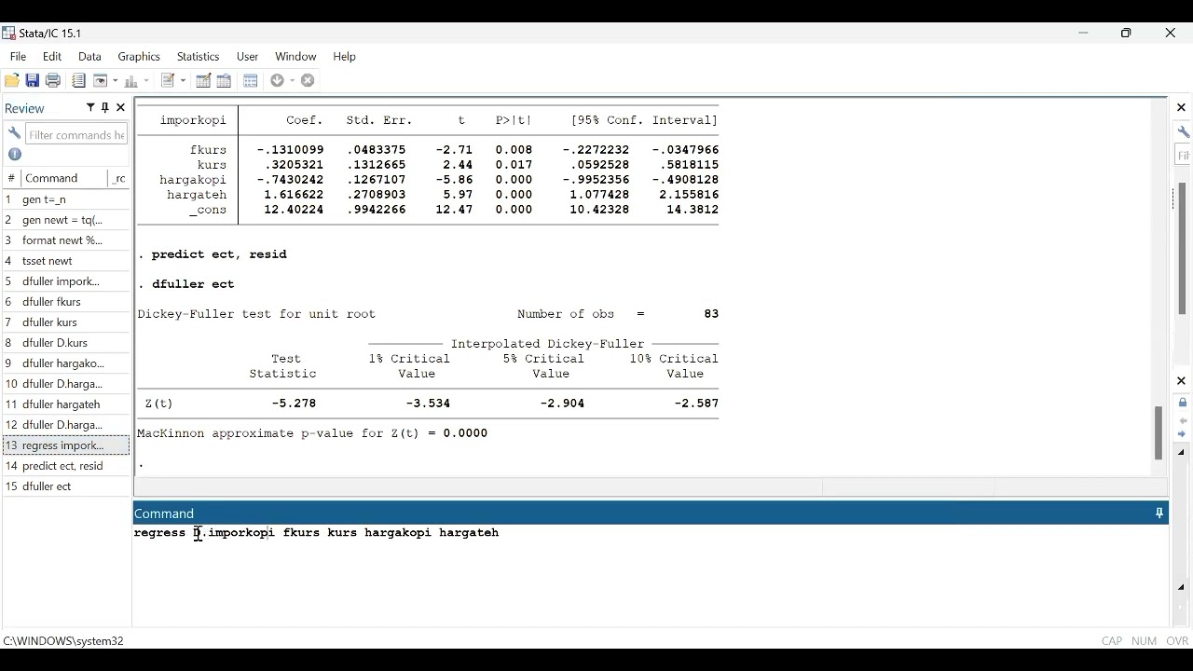Open the Statistics menu

(x=198, y=57)
